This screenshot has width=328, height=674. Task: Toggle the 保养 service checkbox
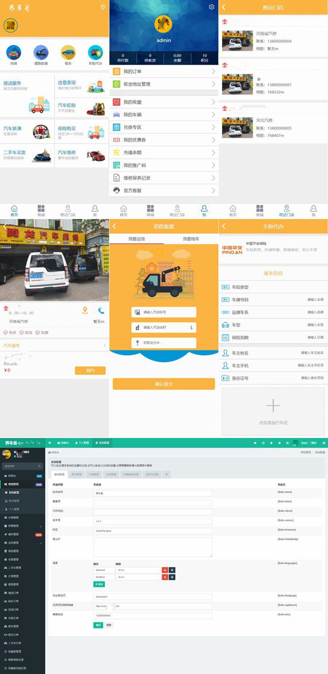coord(6,332)
